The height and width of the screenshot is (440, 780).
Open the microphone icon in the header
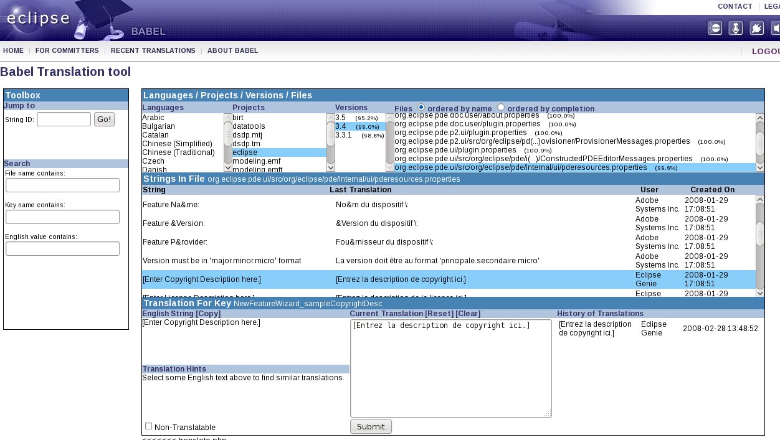tap(736, 28)
